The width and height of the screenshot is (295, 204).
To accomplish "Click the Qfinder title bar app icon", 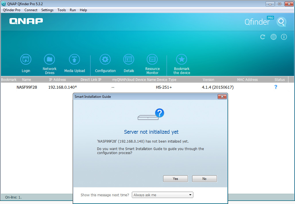I will (x=3, y=4).
